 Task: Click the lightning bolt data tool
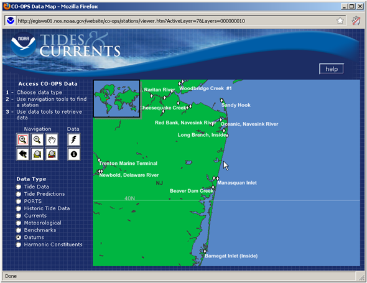[74, 140]
